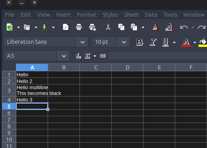The image size is (207, 148).
Task: Apply red font color
Action: [x=186, y=43]
